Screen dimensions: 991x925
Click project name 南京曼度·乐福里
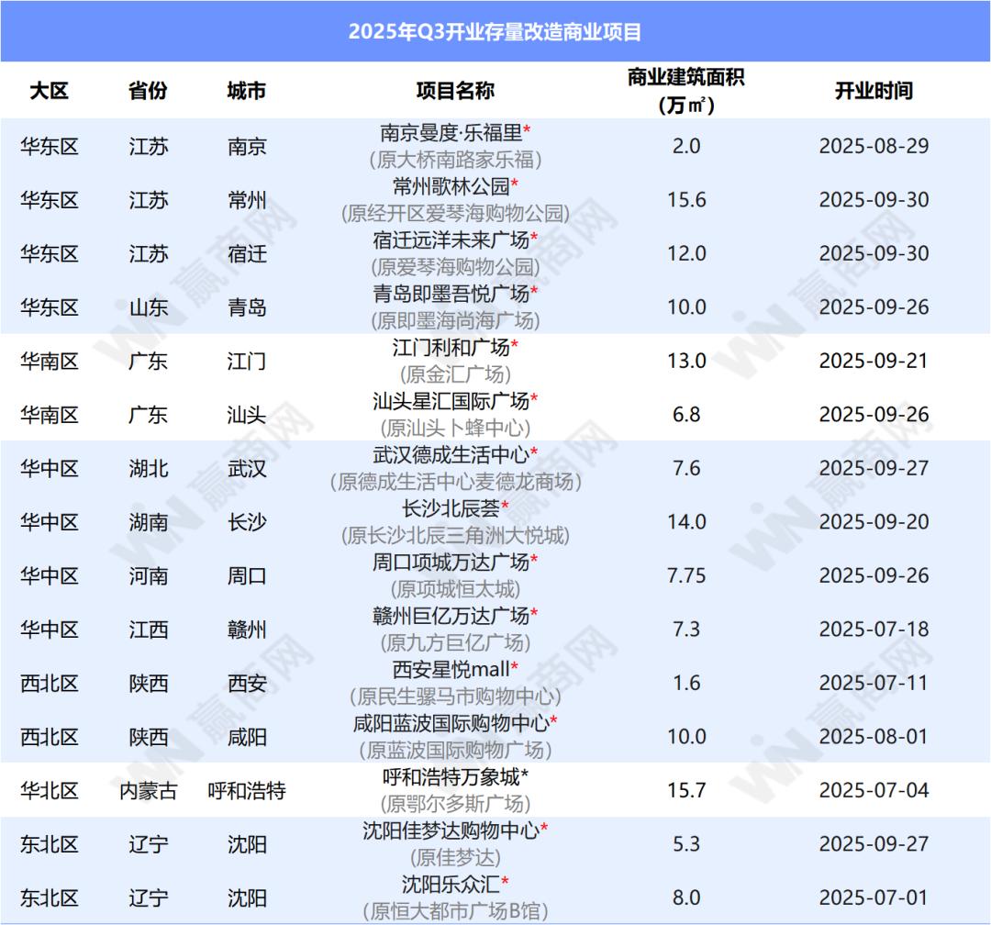point(451,133)
